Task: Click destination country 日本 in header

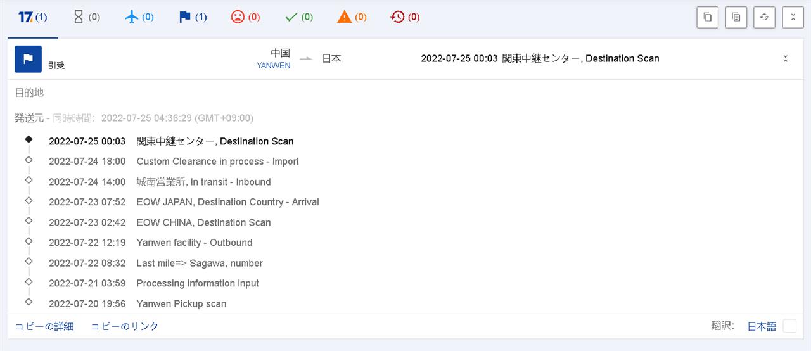Action: click(331, 58)
